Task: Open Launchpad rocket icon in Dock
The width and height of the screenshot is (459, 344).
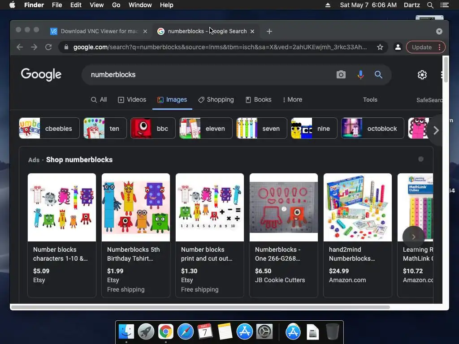Action: click(146, 332)
